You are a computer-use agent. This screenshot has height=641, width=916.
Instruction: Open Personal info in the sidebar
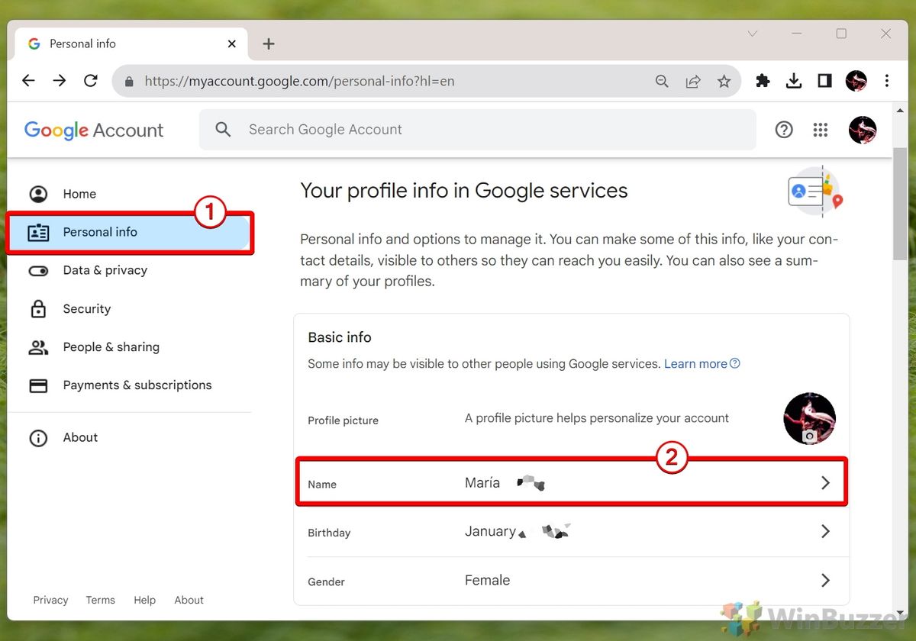point(130,232)
